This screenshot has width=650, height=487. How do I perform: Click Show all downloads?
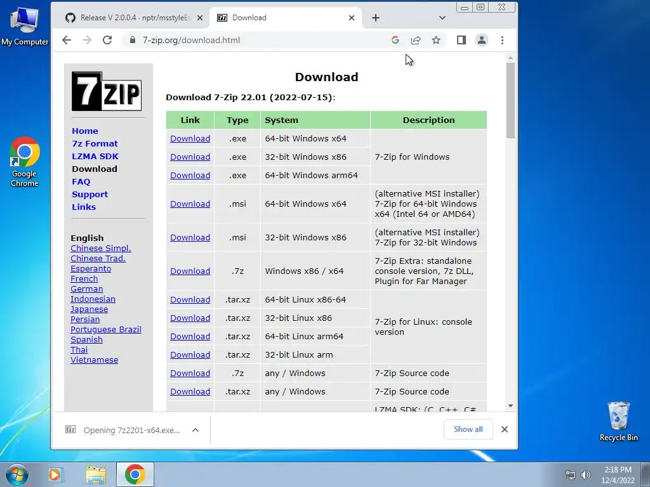click(468, 429)
